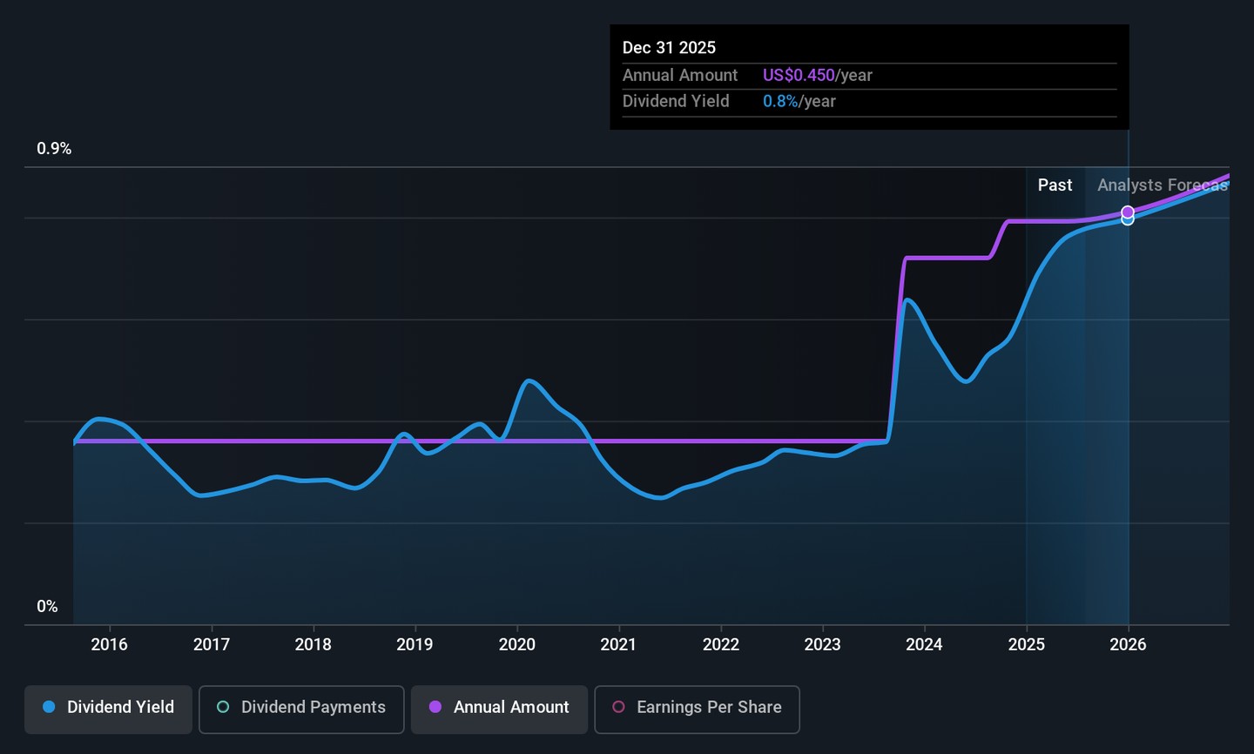1254x754 pixels.
Task: Click the 2025 x-axis year label
Action: [x=1026, y=644]
